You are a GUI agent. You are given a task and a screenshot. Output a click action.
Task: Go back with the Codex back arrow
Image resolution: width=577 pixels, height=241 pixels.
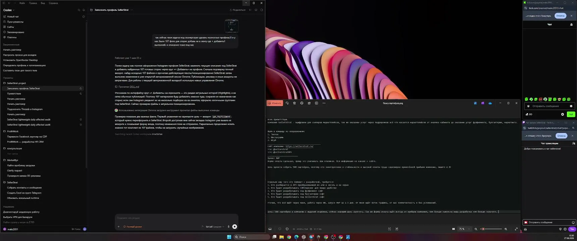click(x=9, y=3)
